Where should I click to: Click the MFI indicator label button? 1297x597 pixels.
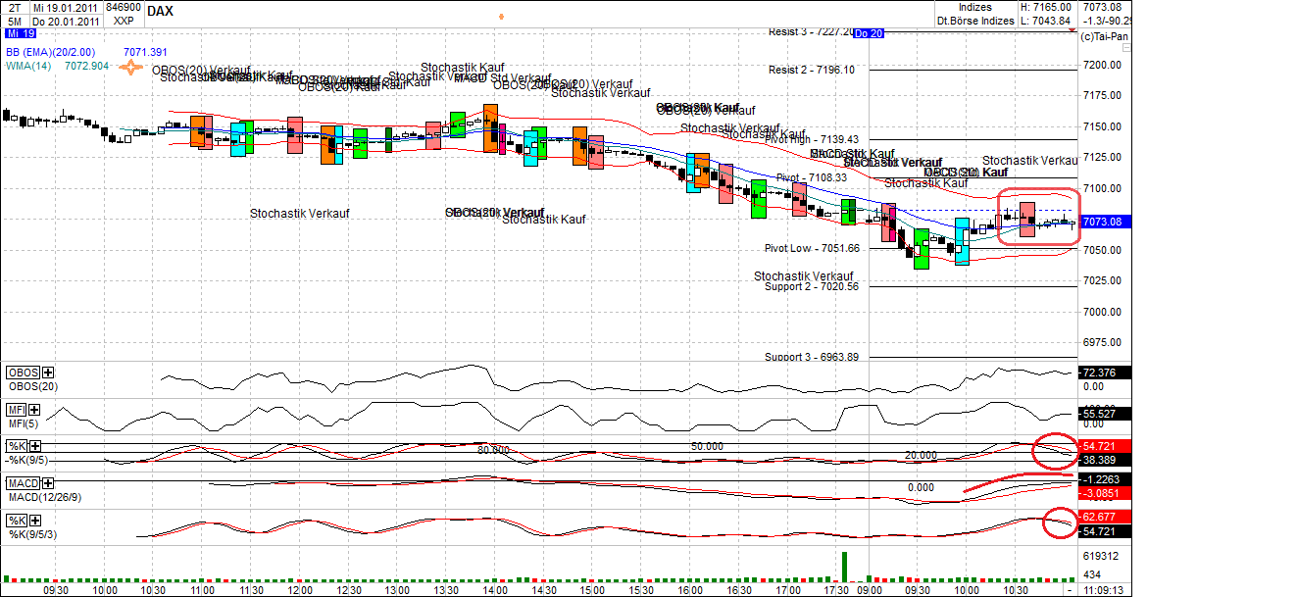[16, 410]
